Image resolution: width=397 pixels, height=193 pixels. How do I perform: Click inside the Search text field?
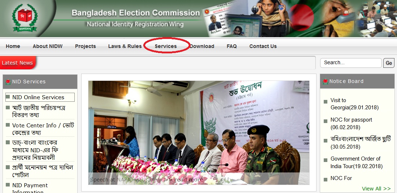[x=351, y=63]
